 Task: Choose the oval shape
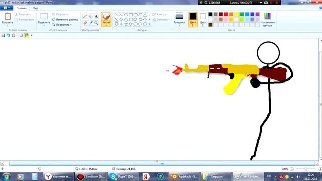(126, 15)
